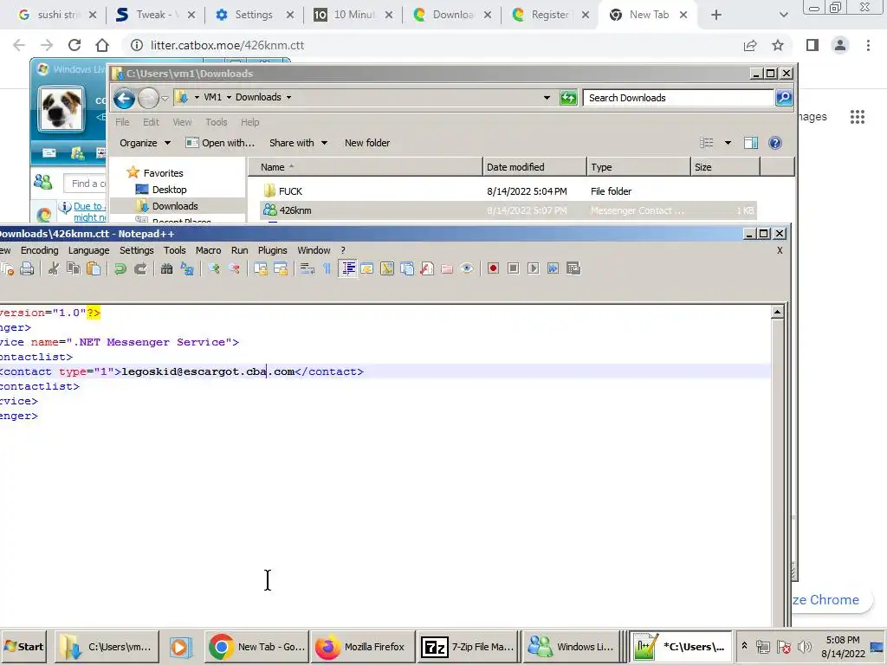Image resolution: width=887 pixels, height=665 pixels.
Task: Click the Paste icon in Notepad++ toolbar
Action: [94, 268]
